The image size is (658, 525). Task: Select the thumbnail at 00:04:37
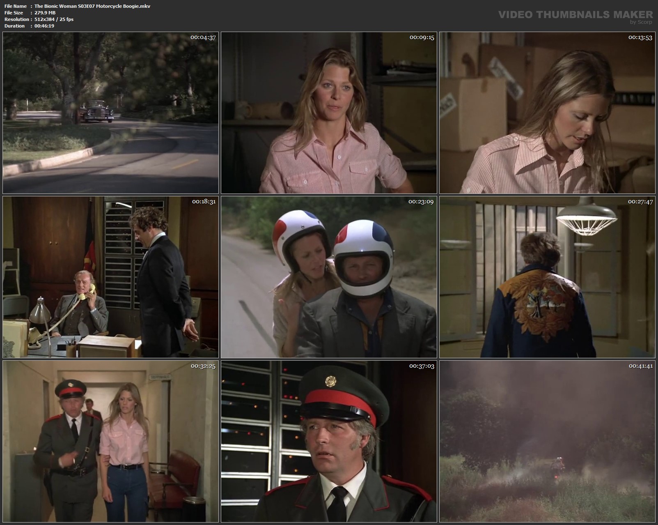click(110, 113)
